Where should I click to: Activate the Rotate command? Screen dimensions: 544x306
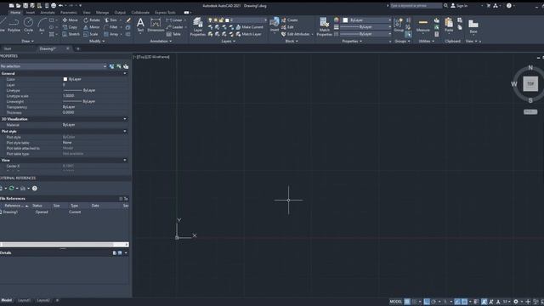pos(92,20)
